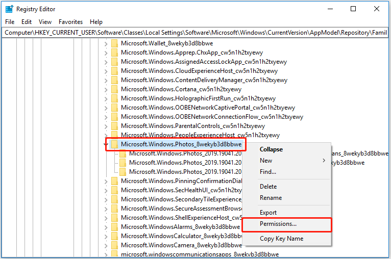The height and width of the screenshot is (259, 391).
Task: Select Microsoft.Windows.OOBENetworkConnectionFlow_cw5n1h2txyewy key
Action: coord(212,117)
